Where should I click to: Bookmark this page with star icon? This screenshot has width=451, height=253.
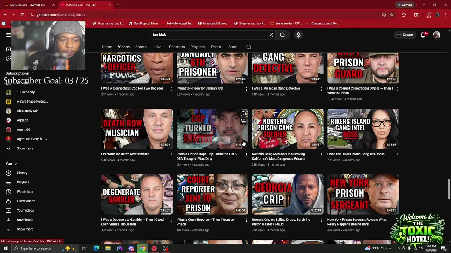[392, 15]
